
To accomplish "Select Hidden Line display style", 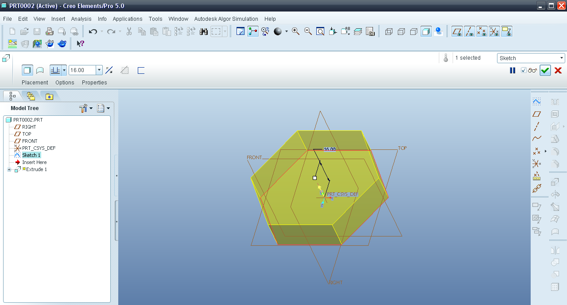I will [401, 31].
